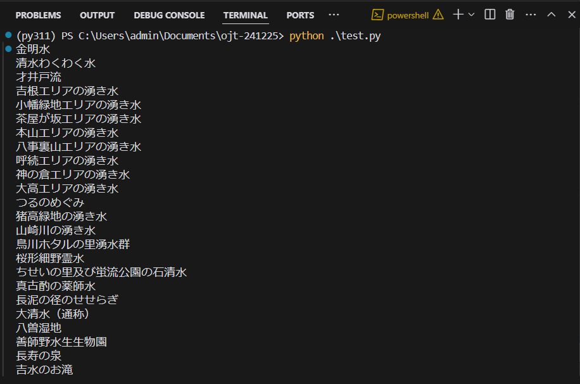Viewport: 580px width, 384px height.
Task: Open the launch profile dropdown arrow
Action: pyautogui.click(x=471, y=15)
